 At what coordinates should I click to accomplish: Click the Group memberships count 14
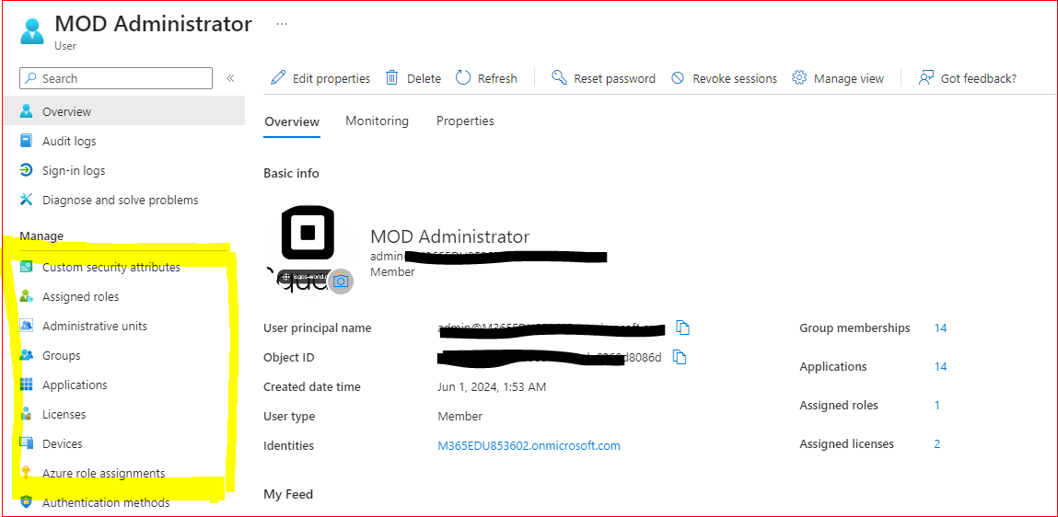940,328
